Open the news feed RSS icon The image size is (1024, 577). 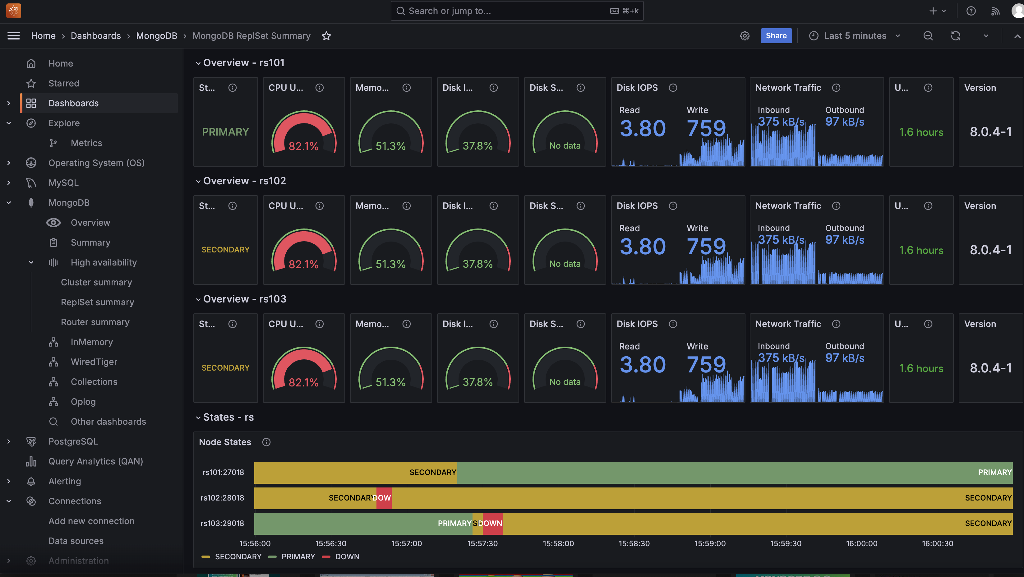[x=995, y=11]
